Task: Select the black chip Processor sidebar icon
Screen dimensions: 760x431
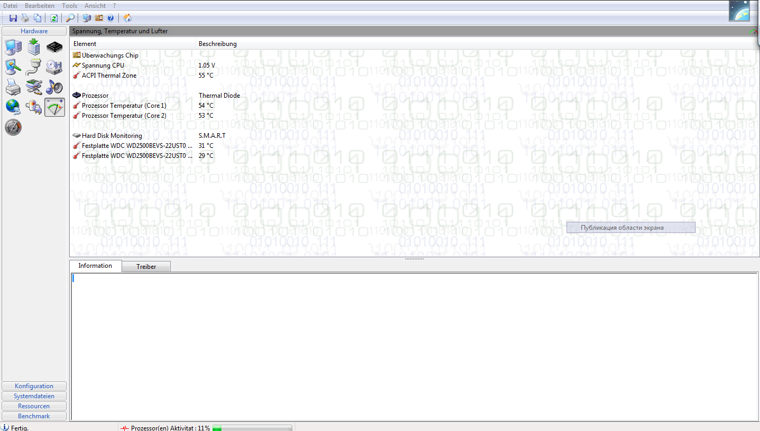Action: click(54, 48)
